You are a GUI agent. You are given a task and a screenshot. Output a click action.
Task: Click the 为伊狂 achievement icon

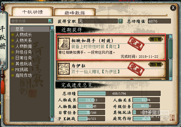click(64, 69)
